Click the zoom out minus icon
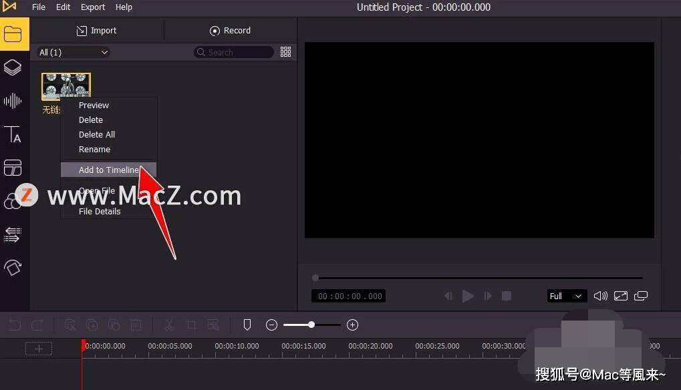This screenshot has width=681, height=390. (x=271, y=325)
